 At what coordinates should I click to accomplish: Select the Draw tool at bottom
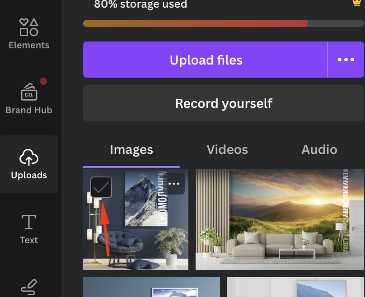pyautogui.click(x=29, y=287)
